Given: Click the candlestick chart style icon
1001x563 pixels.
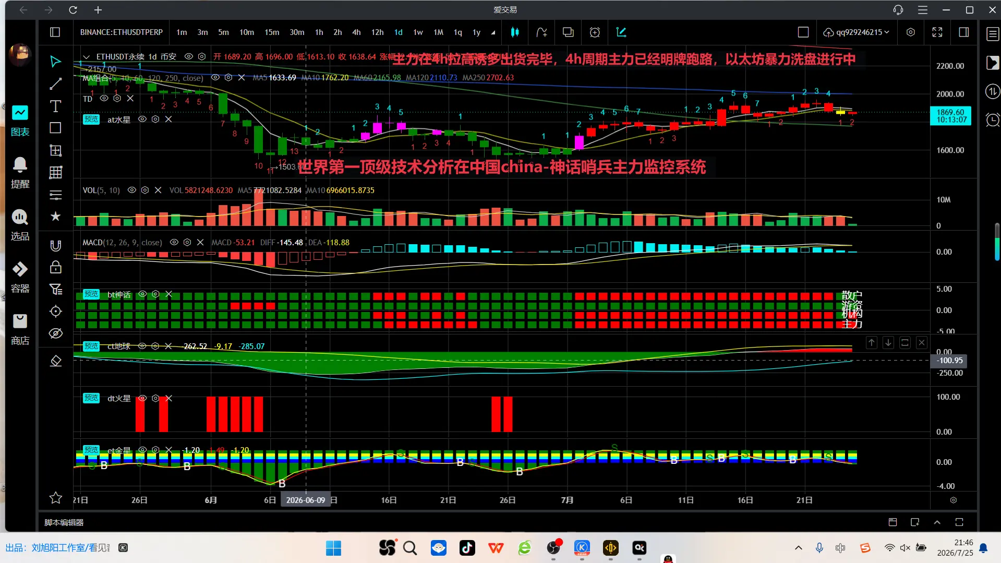Looking at the screenshot, I should pos(515,32).
